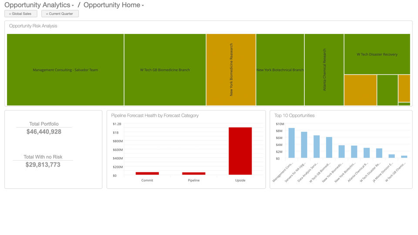Screen dimensions: 418x235
Task: Open the Opportunity Analytics dropdown
Action: 39,5
